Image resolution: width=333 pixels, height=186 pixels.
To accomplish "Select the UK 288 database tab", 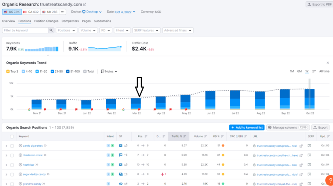I will [x=50, y=12].
